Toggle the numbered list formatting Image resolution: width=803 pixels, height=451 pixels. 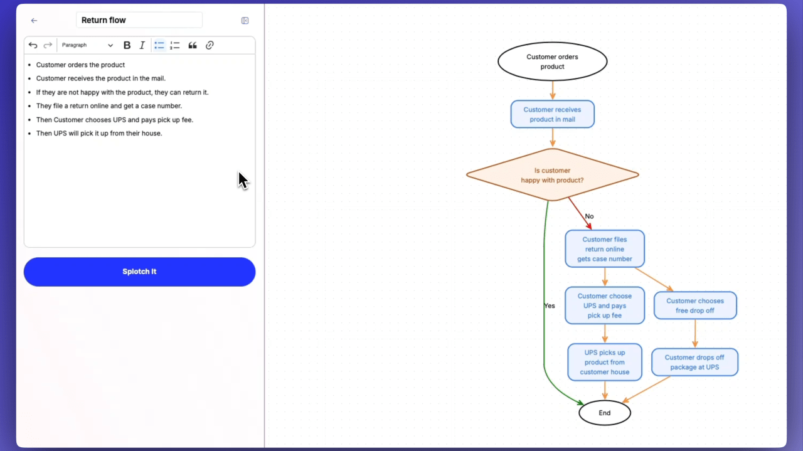[175, 45]
